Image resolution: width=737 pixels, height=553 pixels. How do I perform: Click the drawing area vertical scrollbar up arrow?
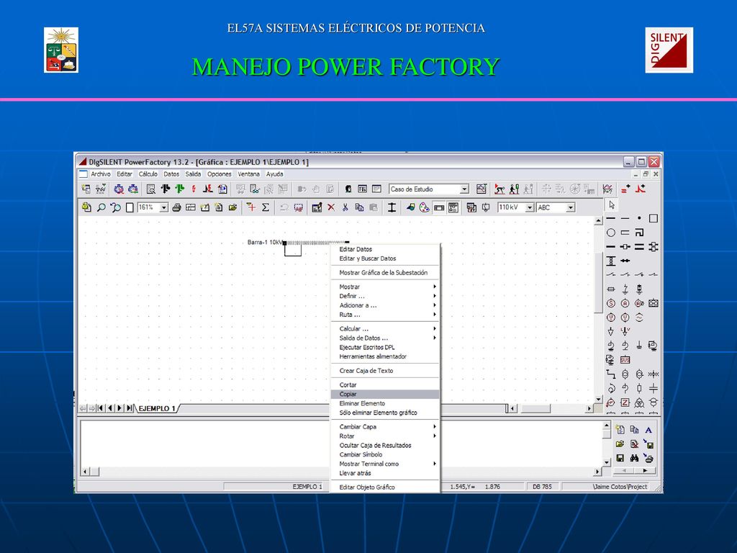[598, 220]
